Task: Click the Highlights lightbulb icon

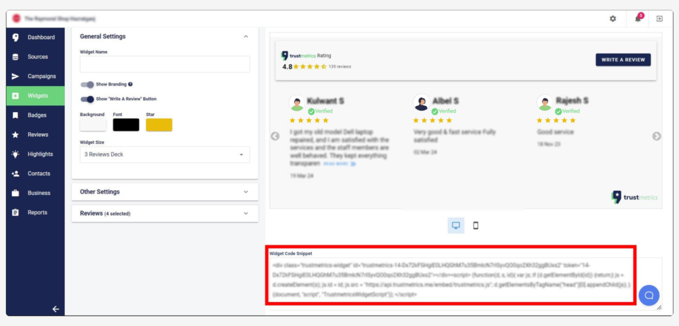Action: 16,154
